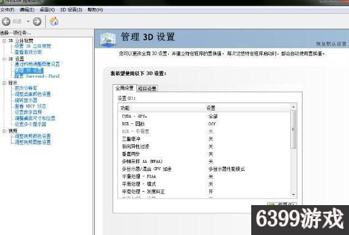Viewport: 349px width, 235px height.
Task: Select the 三重缓冲 row
Action: click(x=204, y=139)
